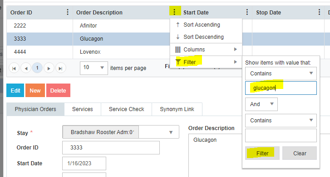Go to first page of grid
The width and height of the screenshot is (330, 177).
[14, 68]
